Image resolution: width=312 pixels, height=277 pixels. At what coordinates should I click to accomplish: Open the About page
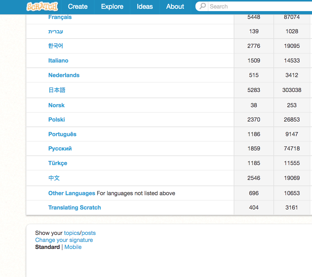click(175, 6)
